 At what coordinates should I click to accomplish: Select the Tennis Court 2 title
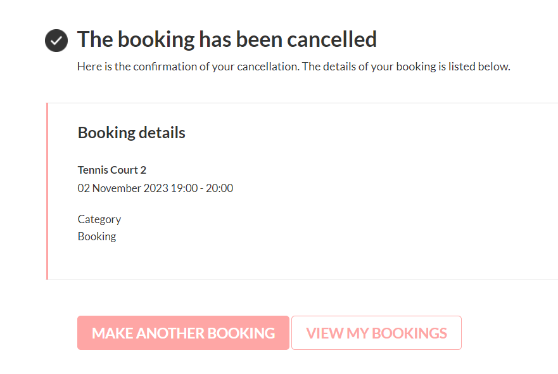tap(111, 170)
